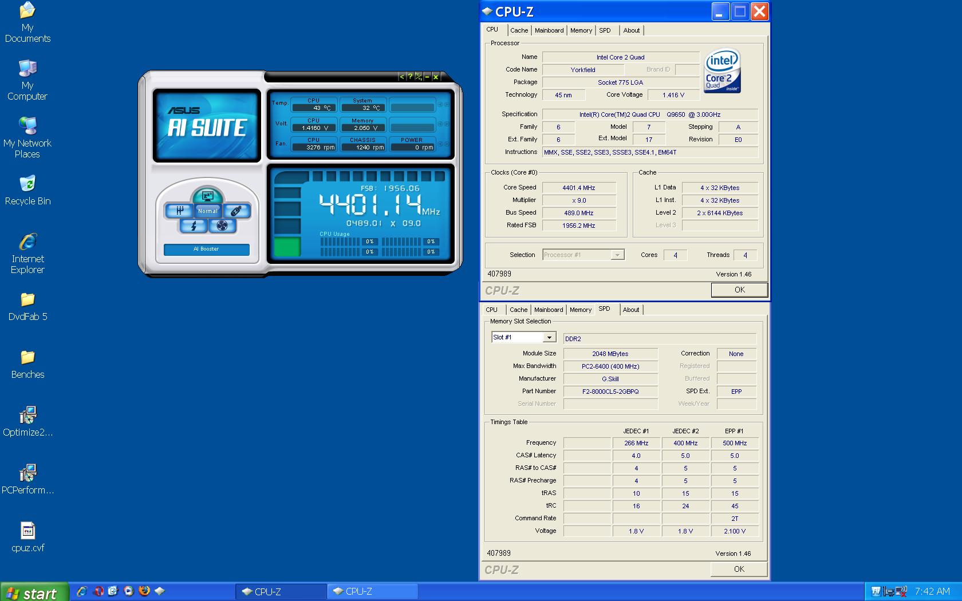Activate first CPU-Z taskbar button
The image size is (962, 601).
281,592
